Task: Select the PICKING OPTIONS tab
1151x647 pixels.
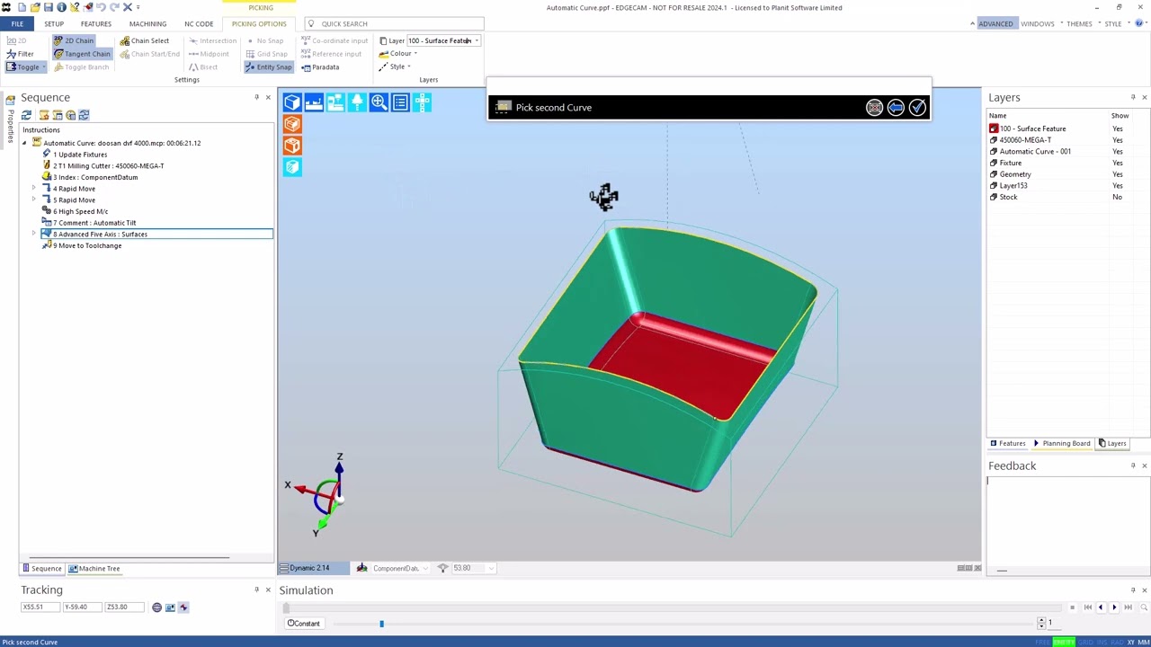Action: (x=259, y=23)
